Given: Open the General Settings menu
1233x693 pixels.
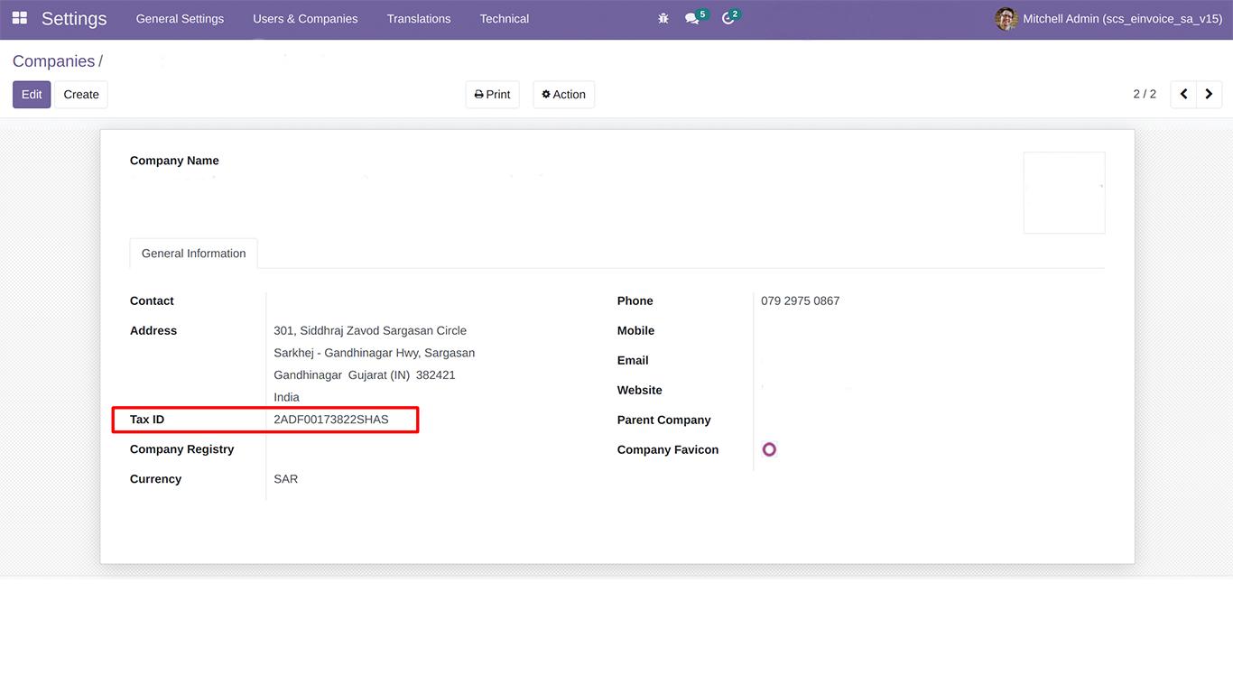Looking at the screenshot, I should [x=180, y=18].
